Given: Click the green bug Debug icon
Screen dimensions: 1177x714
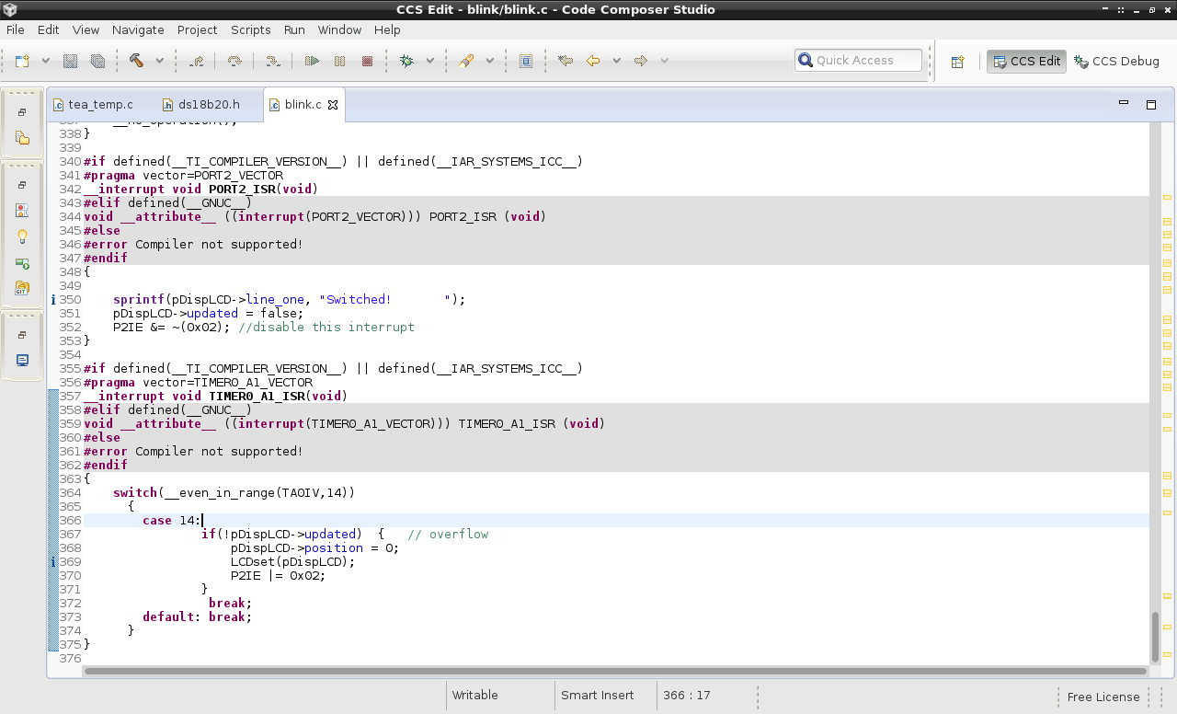Looking at the screenshot, I should (406, 61).
